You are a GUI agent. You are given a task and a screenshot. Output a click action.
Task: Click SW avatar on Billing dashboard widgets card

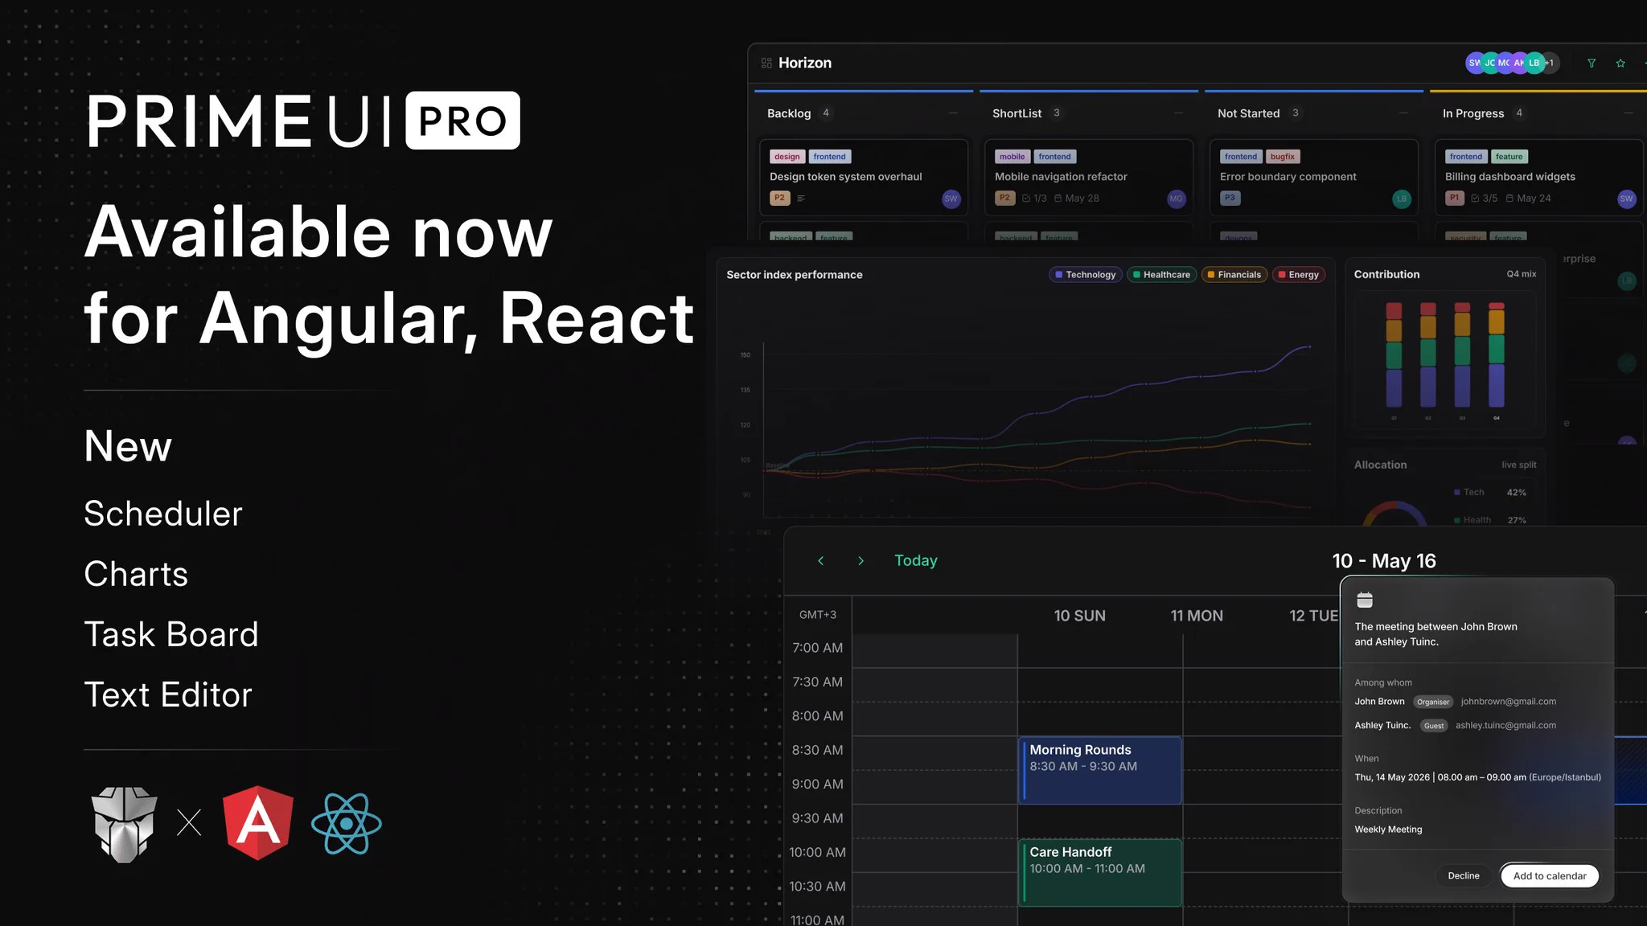click(x=1627, y=199)
